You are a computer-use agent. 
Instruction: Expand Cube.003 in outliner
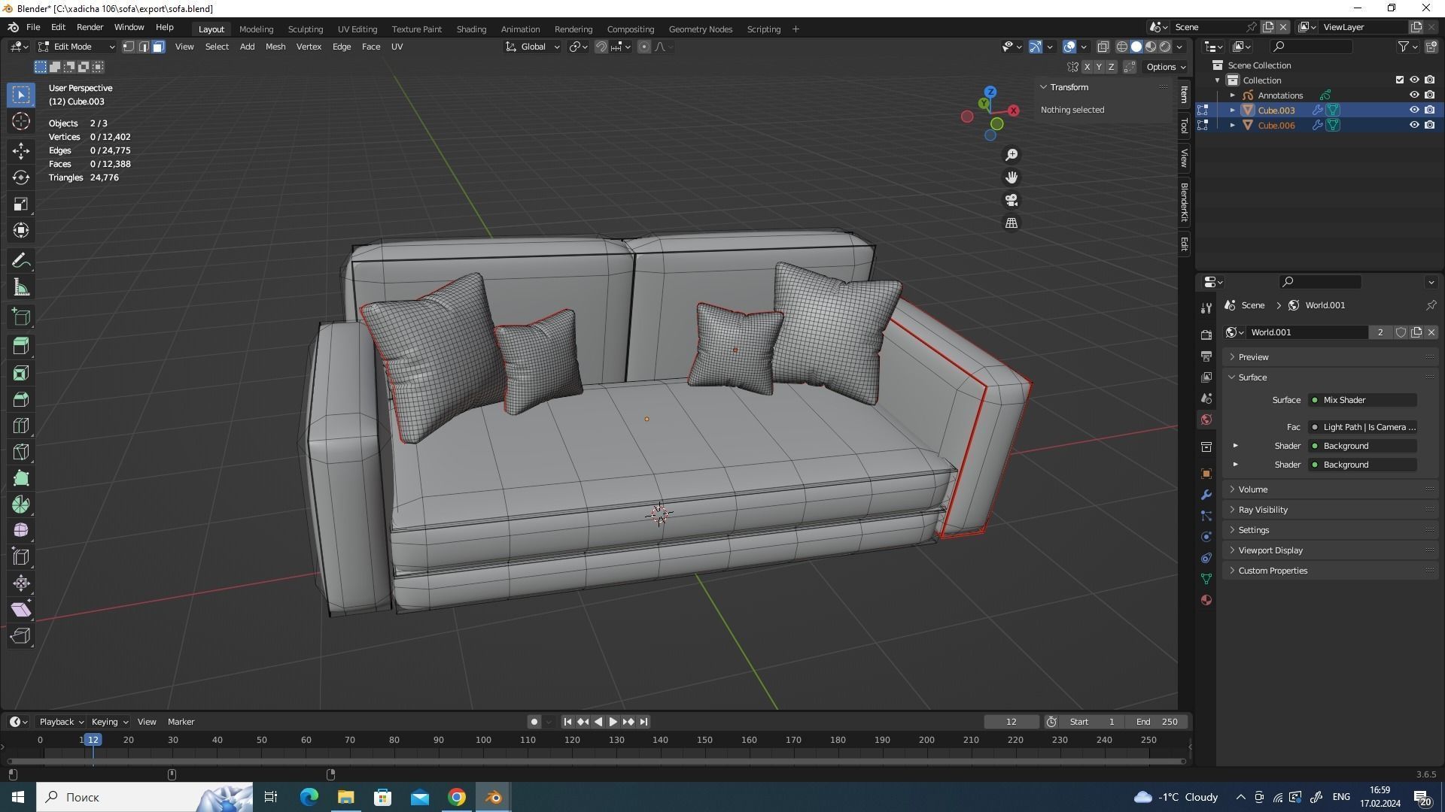(x=1232, y=111)
